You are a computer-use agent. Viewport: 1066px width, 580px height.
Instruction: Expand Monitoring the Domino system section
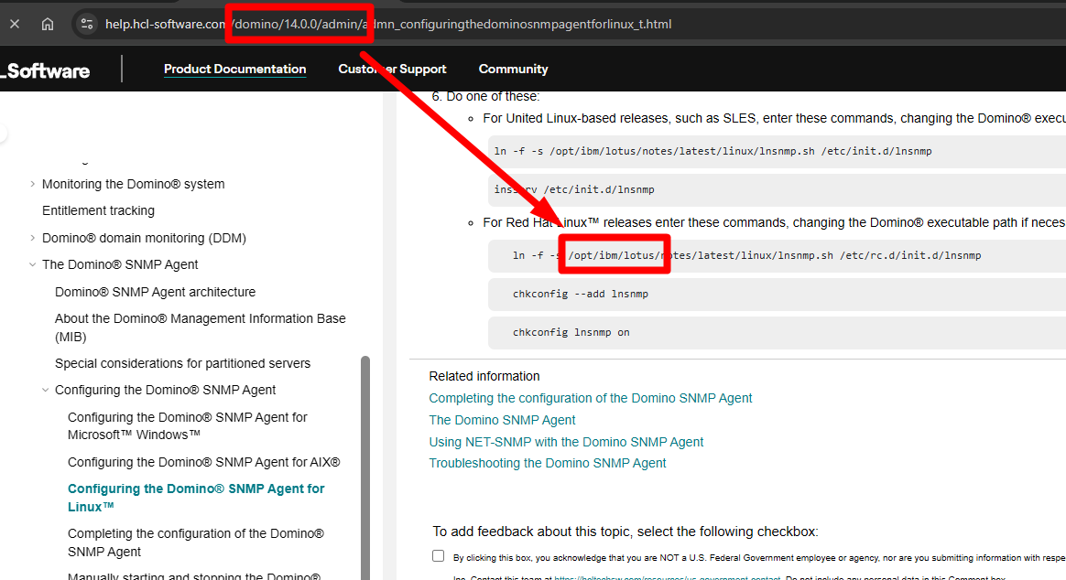pyautogui.click(x=33, y=184)
